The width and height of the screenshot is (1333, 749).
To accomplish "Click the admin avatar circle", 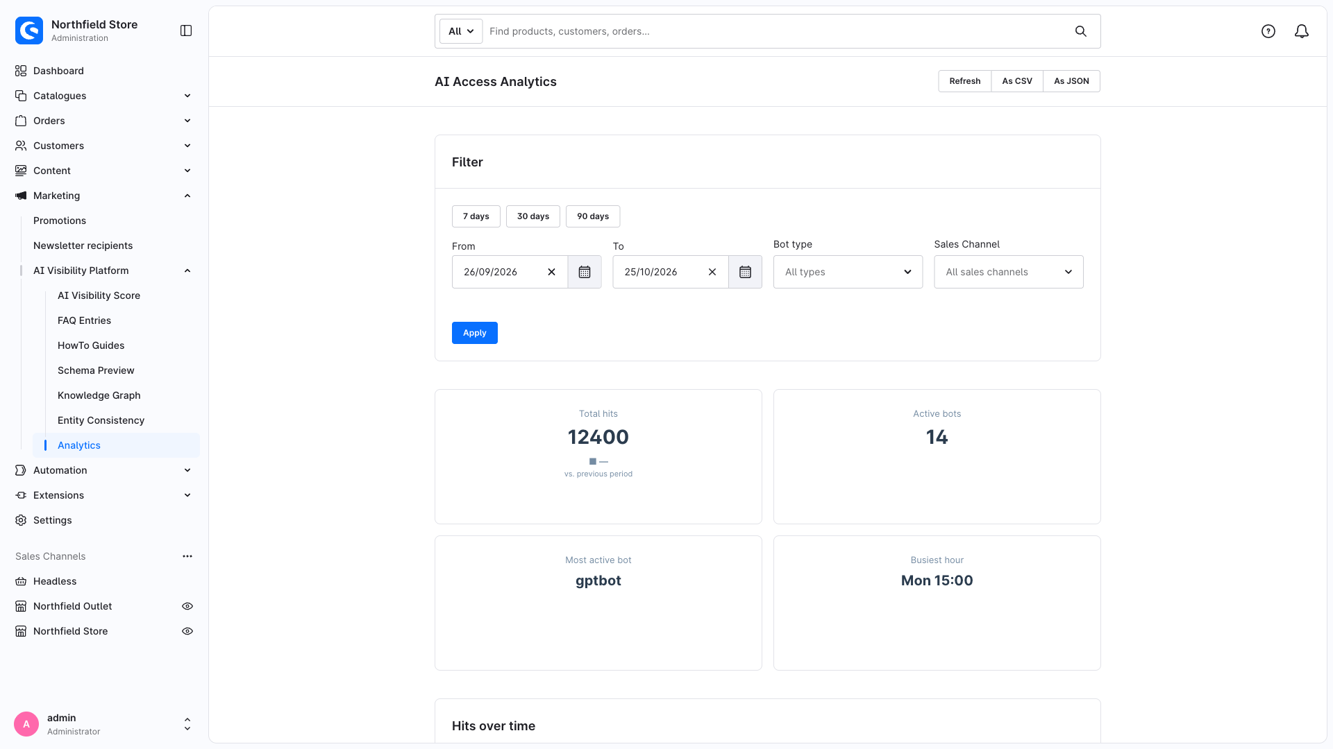I will click(26, 724).
